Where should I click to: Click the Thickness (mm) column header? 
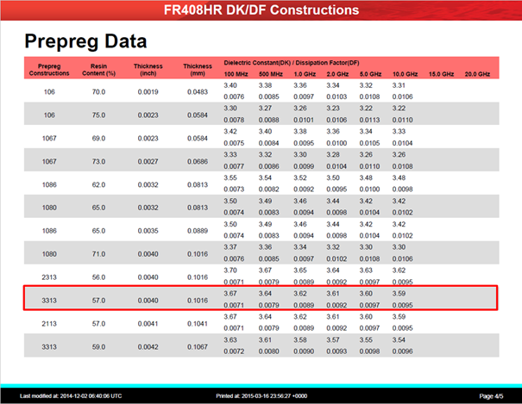point(198,70)
